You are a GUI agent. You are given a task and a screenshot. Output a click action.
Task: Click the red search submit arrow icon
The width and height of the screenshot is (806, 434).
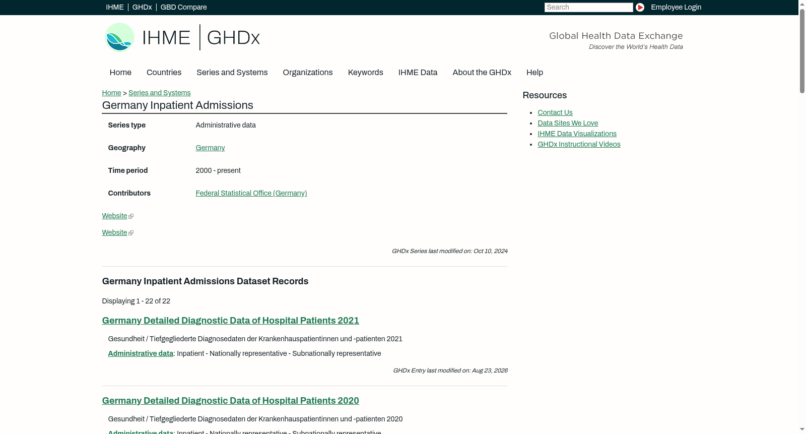coord(640,7)
